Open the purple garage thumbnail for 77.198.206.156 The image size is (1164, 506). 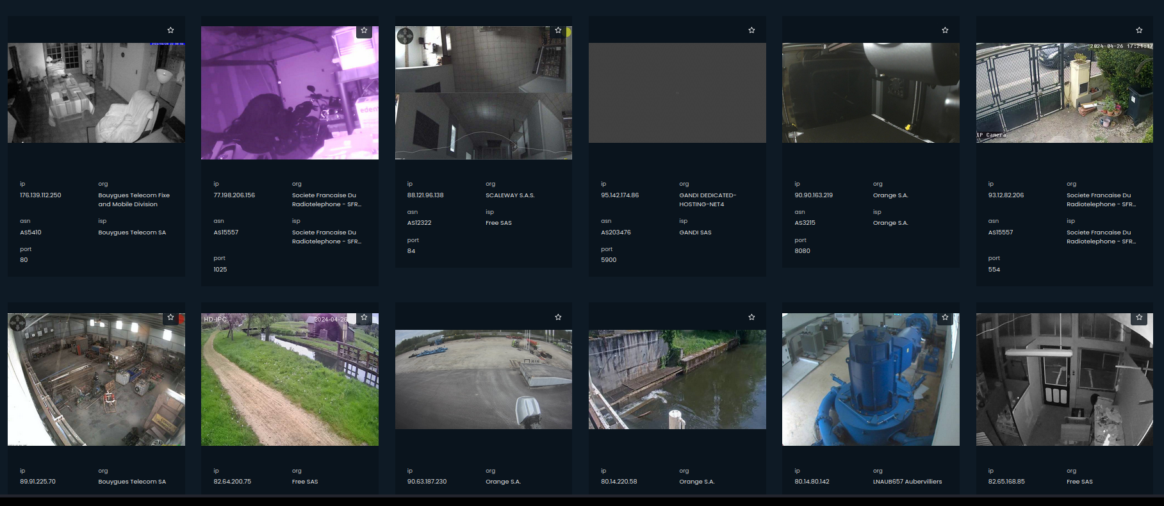(x=290, y=93)
